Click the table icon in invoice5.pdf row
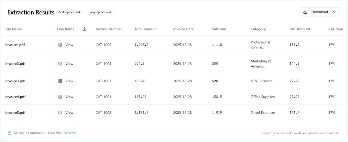This screenshot has height=142, width=348. (x=60, y=113)
